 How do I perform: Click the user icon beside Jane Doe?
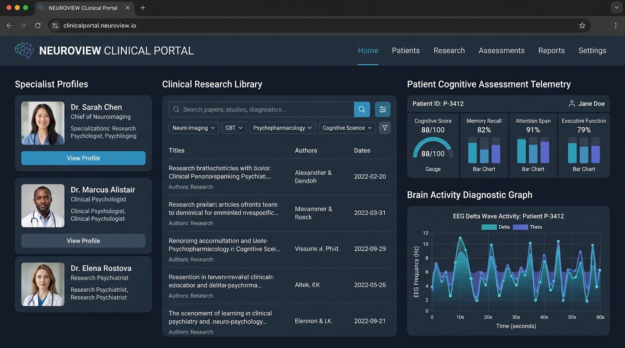pos(572,104)
